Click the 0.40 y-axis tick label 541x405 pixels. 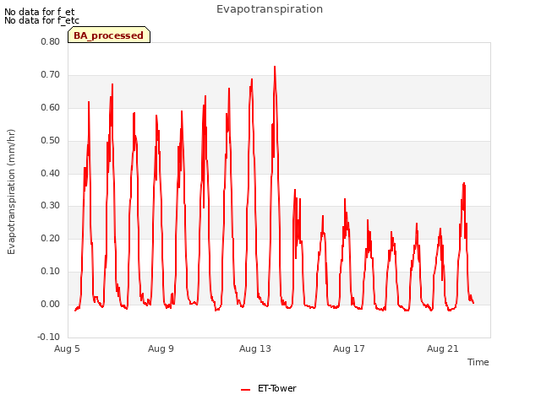pyautogui.click(x=50, y=173)
